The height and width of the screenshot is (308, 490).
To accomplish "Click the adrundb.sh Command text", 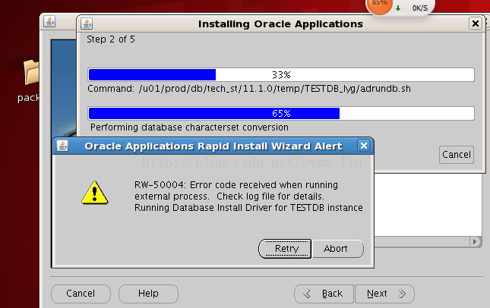I will (x=249, y=89).
